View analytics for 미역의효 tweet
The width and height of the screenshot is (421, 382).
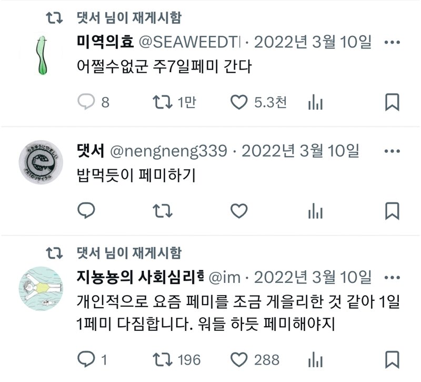(x=315, y=102)
